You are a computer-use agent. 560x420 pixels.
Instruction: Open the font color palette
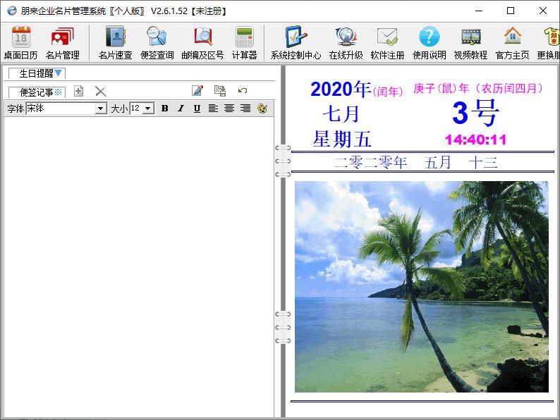[x=262, y=109]
